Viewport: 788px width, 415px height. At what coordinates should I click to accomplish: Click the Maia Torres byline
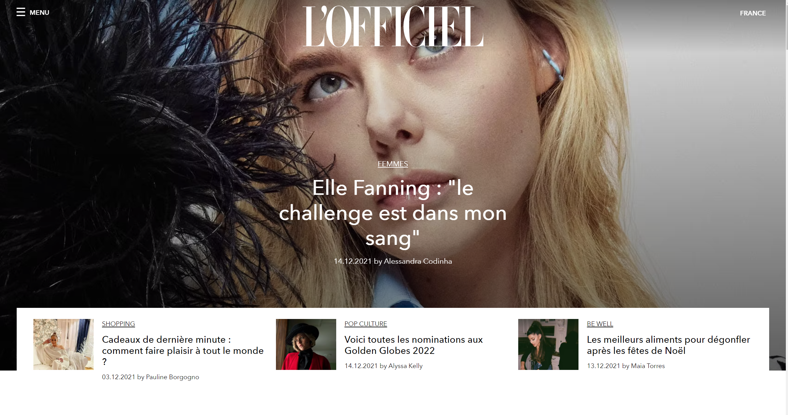pyautogui.click(x=648, y=366)
